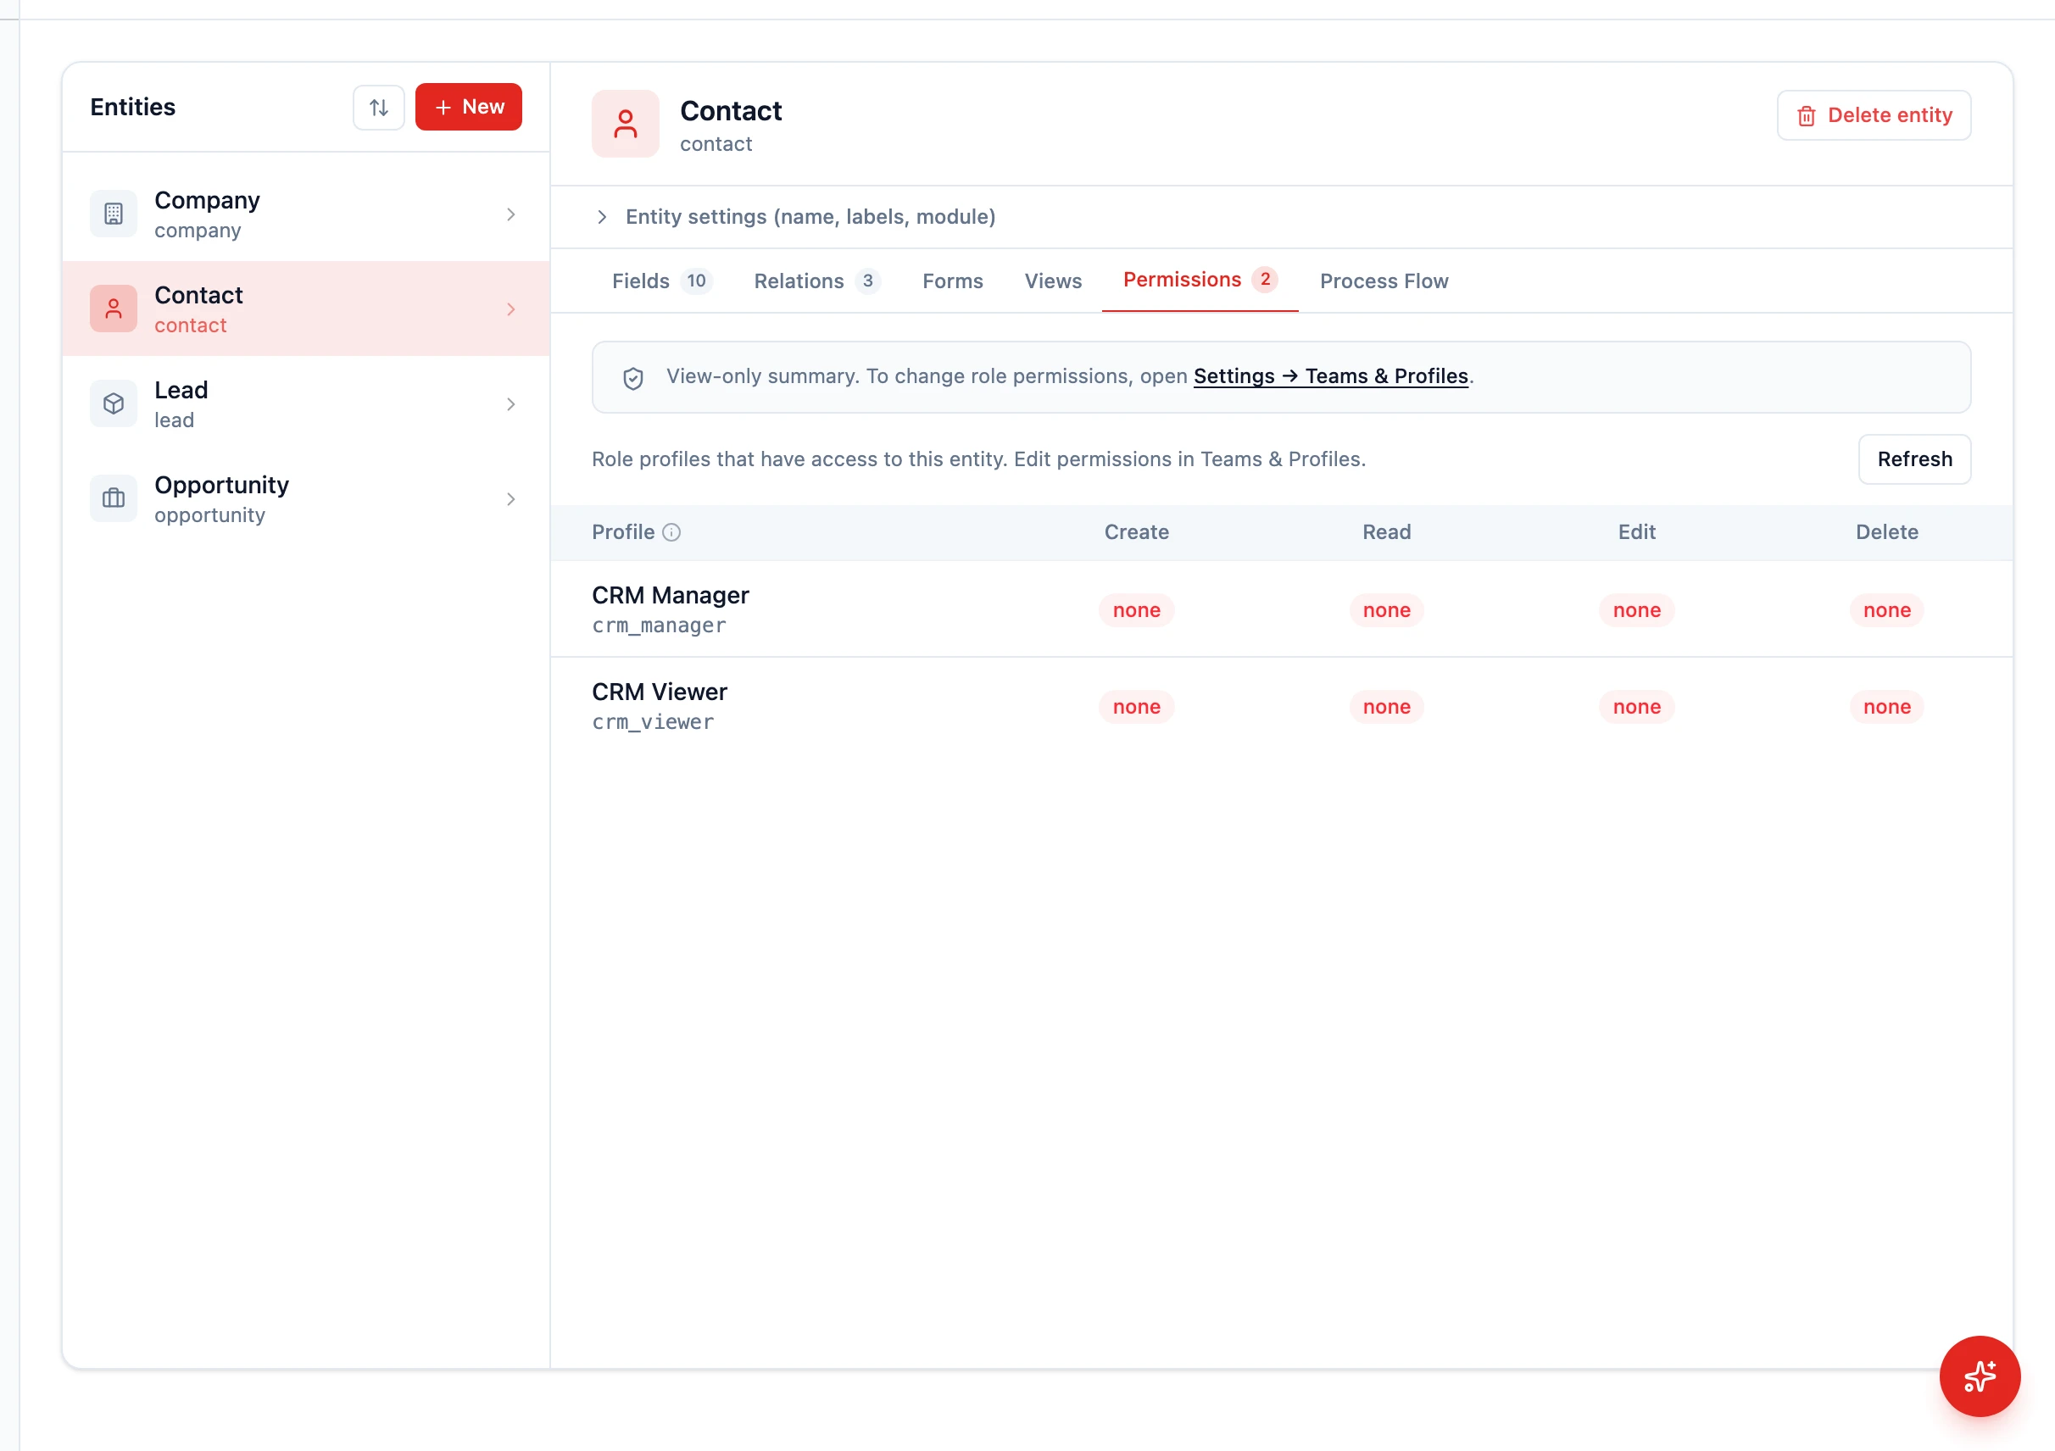2055x1451 pixels.
Task: Click CRM Manager Delete none badge
Action: pos(1887,610)
